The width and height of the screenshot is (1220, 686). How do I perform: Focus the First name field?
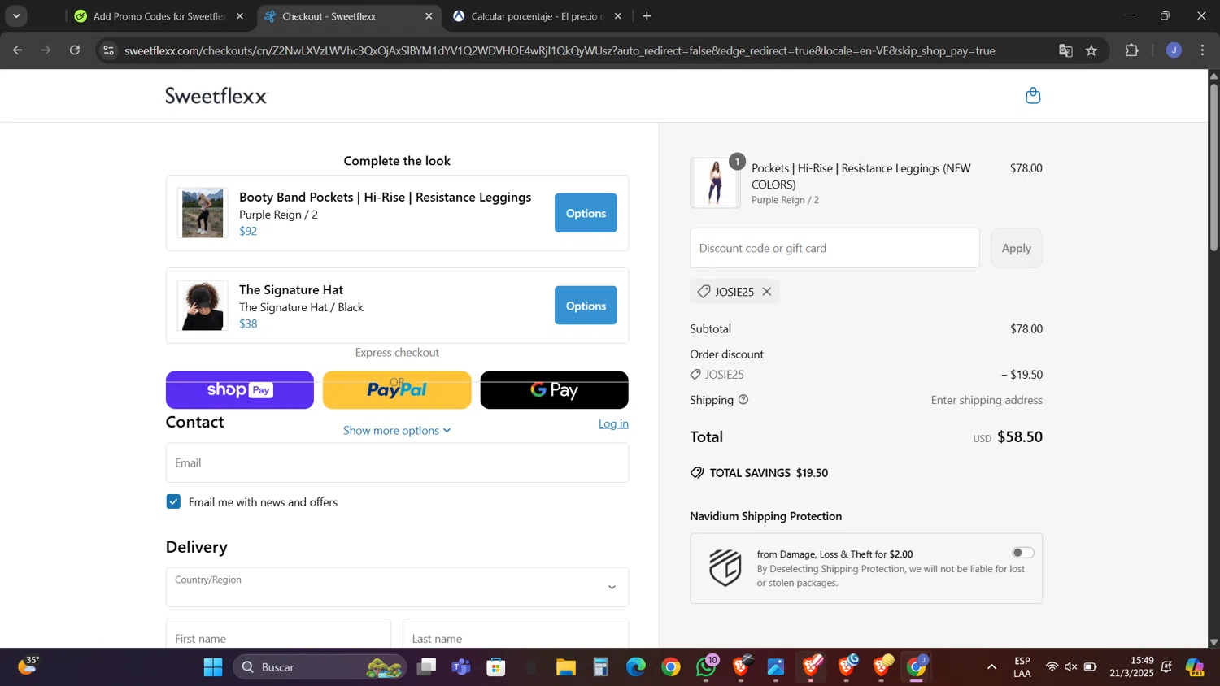tap(278, 634)
